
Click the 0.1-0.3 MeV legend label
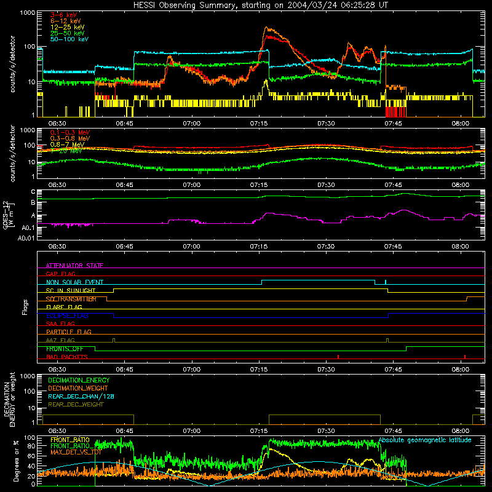69,132
